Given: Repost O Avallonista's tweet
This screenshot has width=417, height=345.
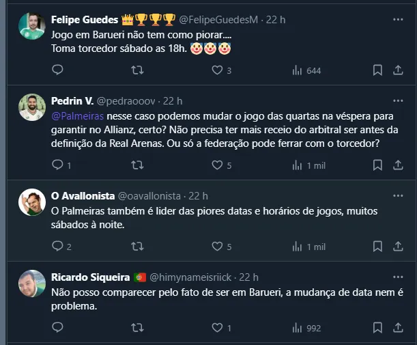Looking at the screenshot, I should pyautogui.click(x=137, y=246).
